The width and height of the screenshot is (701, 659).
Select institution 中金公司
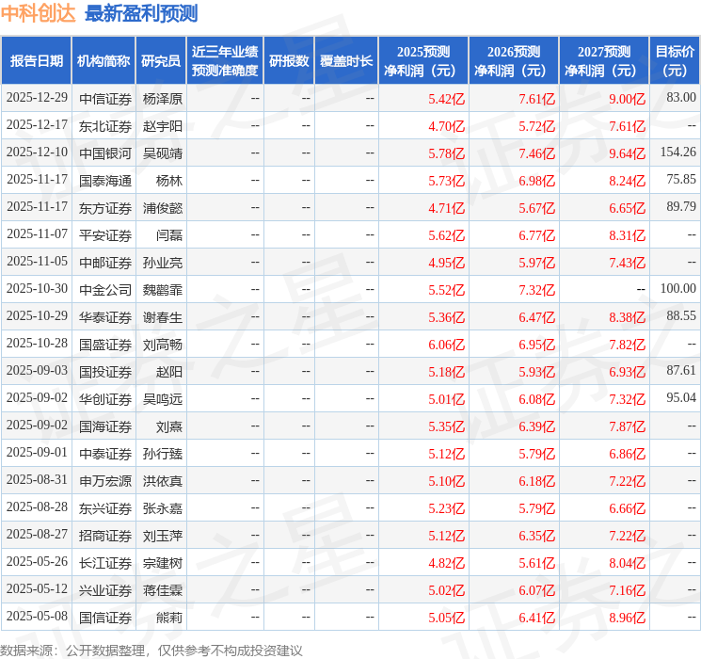click(105, 290)
